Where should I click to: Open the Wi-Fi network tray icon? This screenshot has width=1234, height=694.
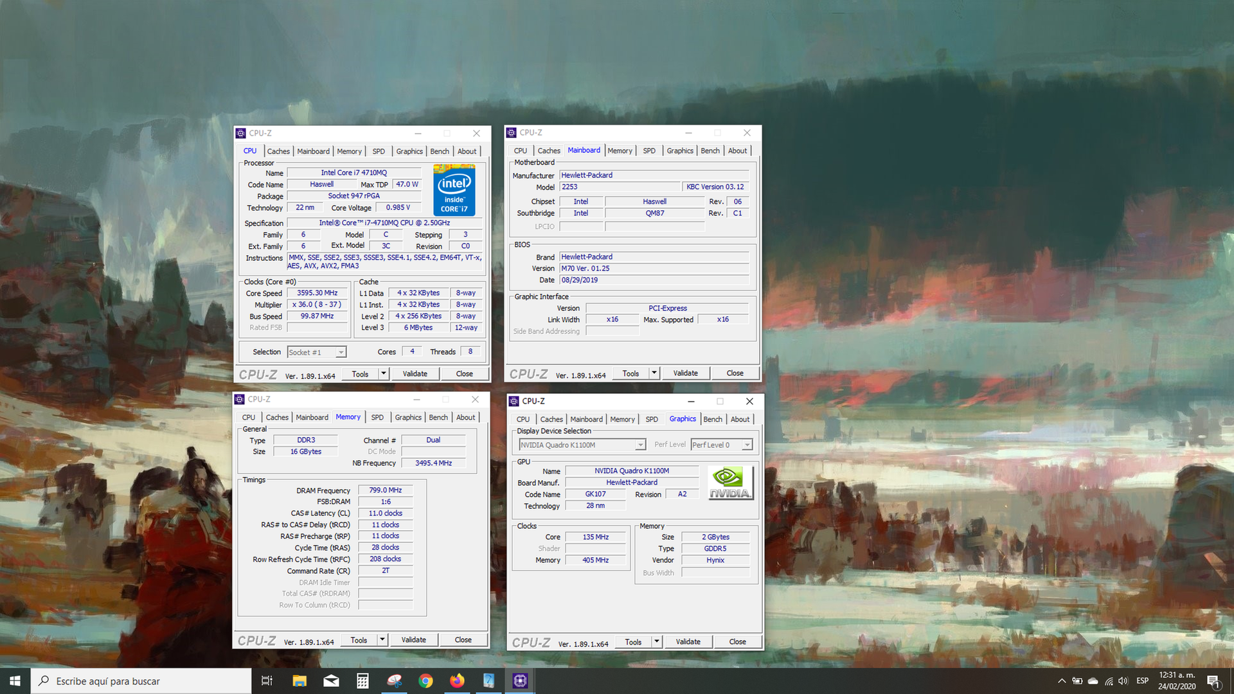[1109, 681]
